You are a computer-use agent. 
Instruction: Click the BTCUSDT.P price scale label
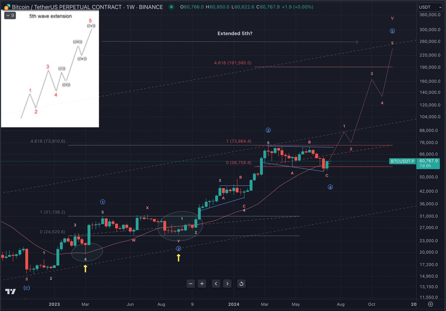(402, 161)
